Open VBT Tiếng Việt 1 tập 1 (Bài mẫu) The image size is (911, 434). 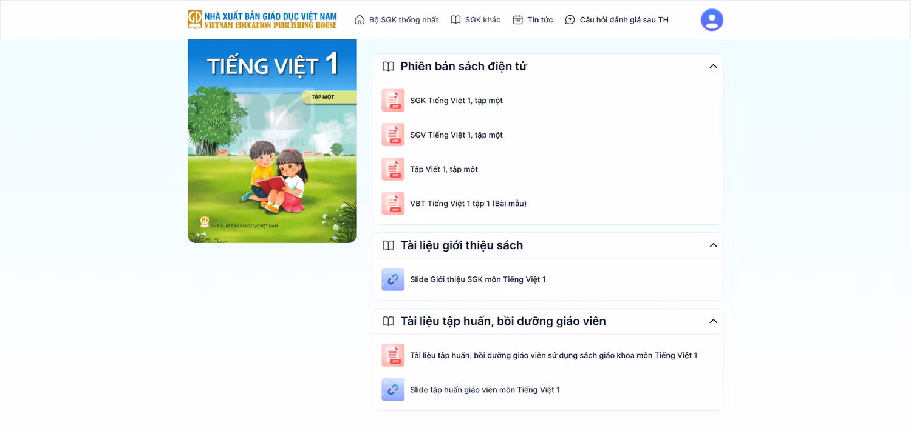tap(468, 204)
